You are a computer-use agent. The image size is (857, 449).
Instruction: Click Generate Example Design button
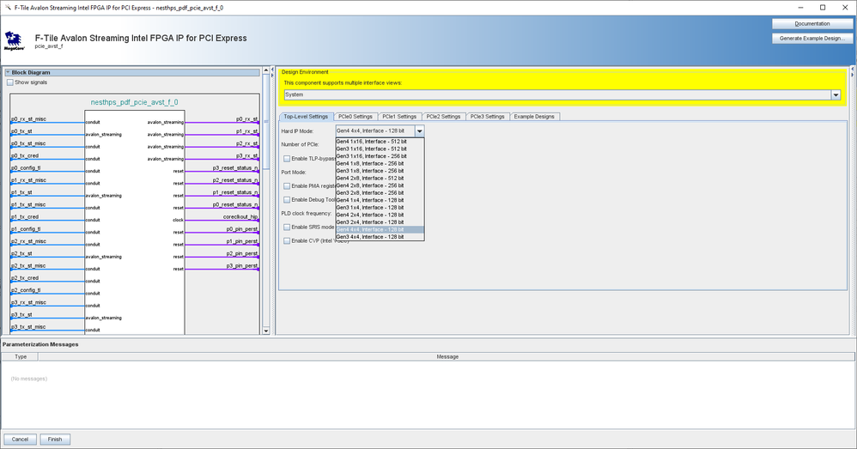[811, 39]
